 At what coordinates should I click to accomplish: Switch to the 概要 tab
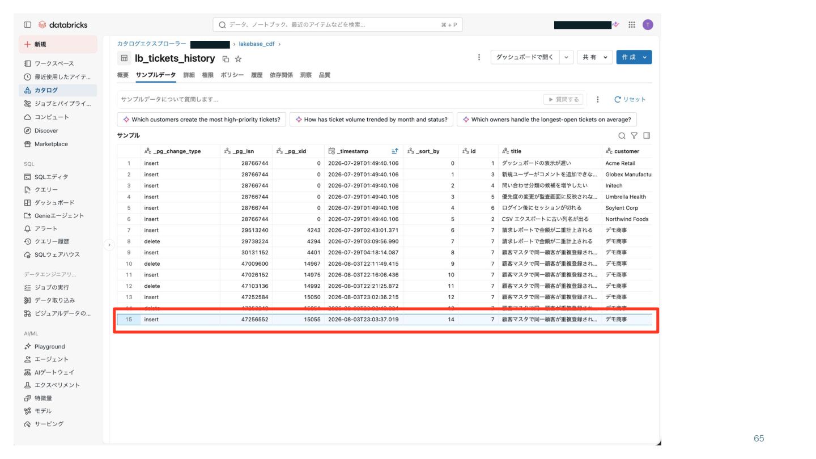pos(123,75)
